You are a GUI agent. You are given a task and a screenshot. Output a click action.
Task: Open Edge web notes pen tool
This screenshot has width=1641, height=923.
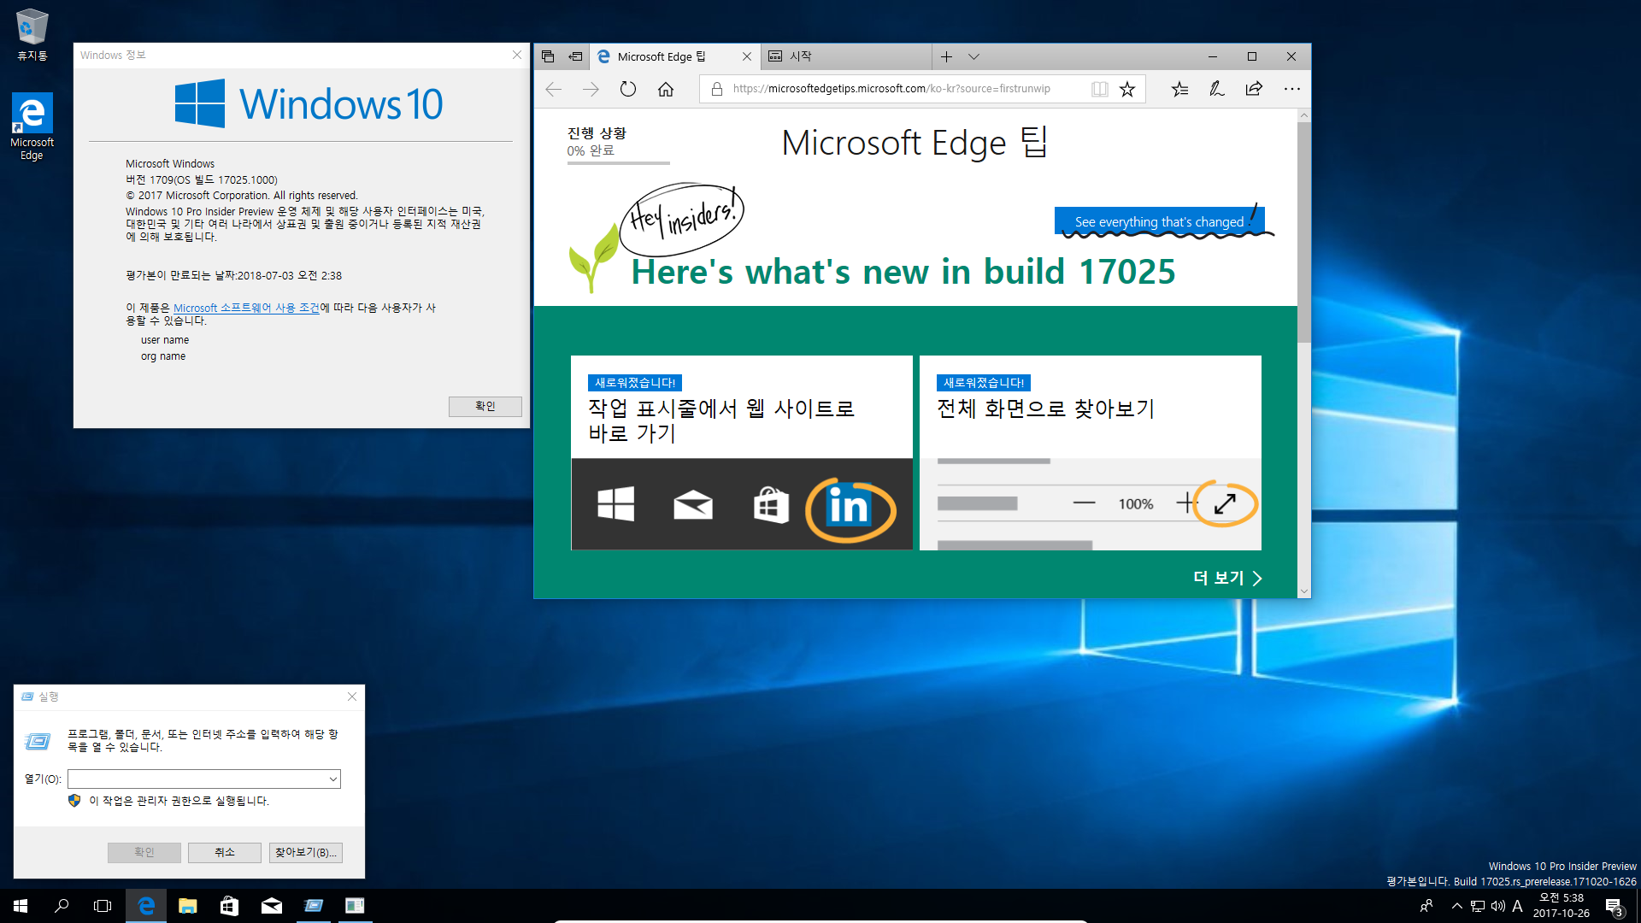(1217, 89)
